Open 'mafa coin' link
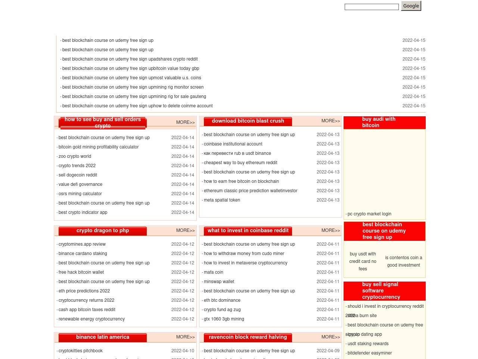The height and width of the screenshot is (359, 478). [x=214, y=272]
